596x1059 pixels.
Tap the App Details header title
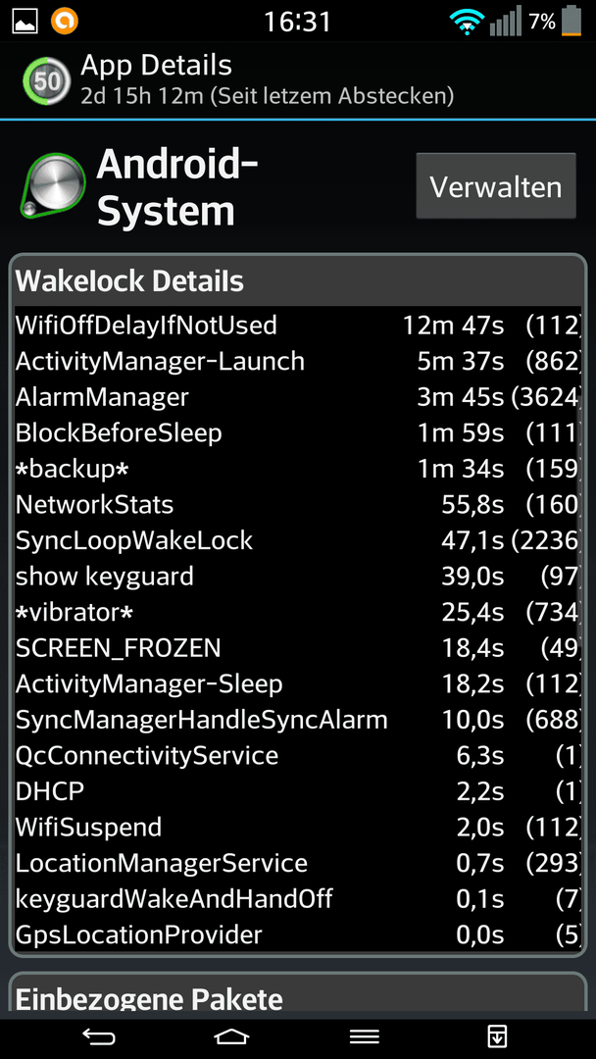coord(156,66)
